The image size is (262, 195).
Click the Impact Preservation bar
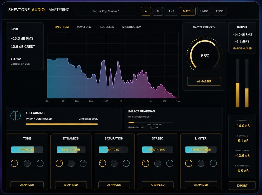click(x=151, y=123)
